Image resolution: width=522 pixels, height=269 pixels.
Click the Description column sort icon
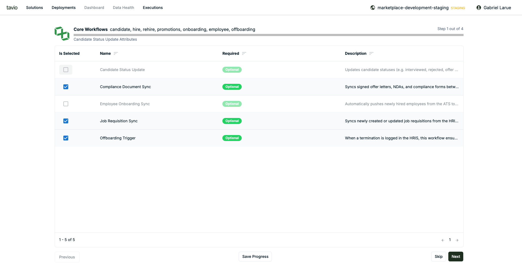click(x=371, y=53)
